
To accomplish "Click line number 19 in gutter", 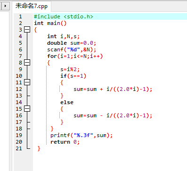I will [x=19, y=135].
